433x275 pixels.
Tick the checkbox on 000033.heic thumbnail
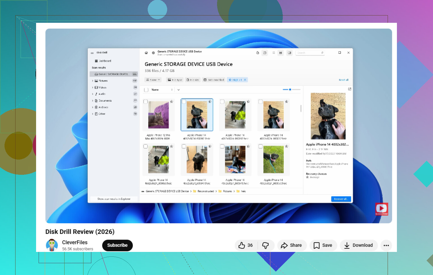[145, 146]
